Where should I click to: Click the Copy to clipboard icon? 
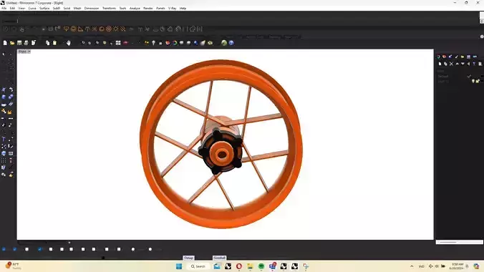(47, 43)
